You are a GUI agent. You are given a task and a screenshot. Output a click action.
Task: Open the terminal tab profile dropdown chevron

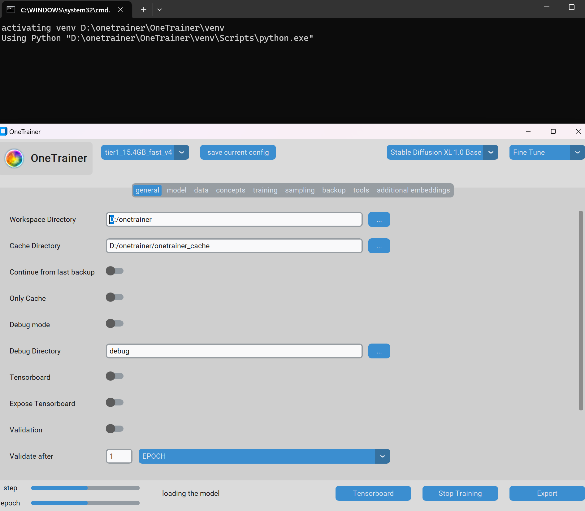[x=160, y=10]
